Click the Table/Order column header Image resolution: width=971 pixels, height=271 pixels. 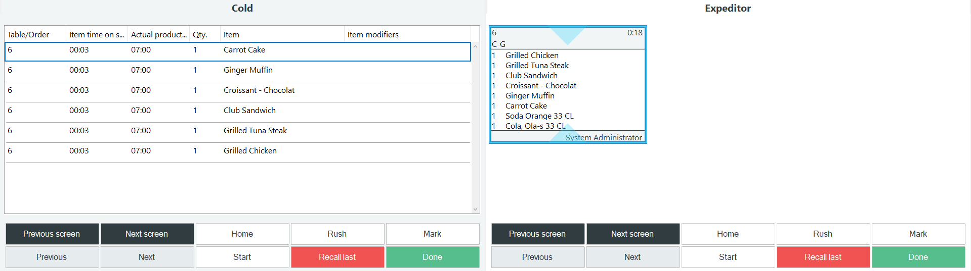coord(34,34)
